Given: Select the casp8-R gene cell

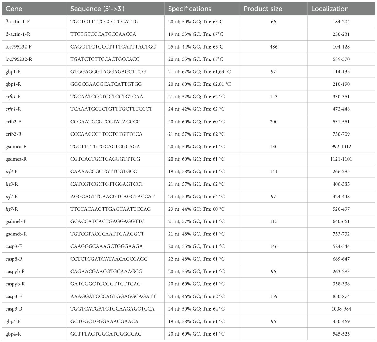Looking at the screenshot, I should coord(14,259).
